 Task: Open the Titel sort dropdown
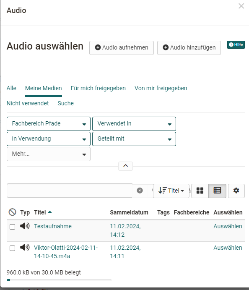pyautogui.click(x=171, y=191)
